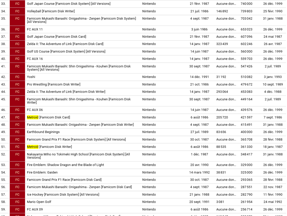Open Yoshi game title
The width and height of the screenshot is (287, 216).
(x=31, y=77)
